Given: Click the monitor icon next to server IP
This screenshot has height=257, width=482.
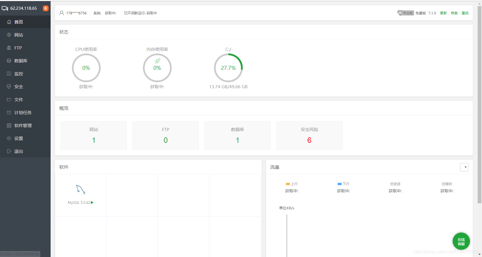Looking at the screenshot, I should (5, 8).
